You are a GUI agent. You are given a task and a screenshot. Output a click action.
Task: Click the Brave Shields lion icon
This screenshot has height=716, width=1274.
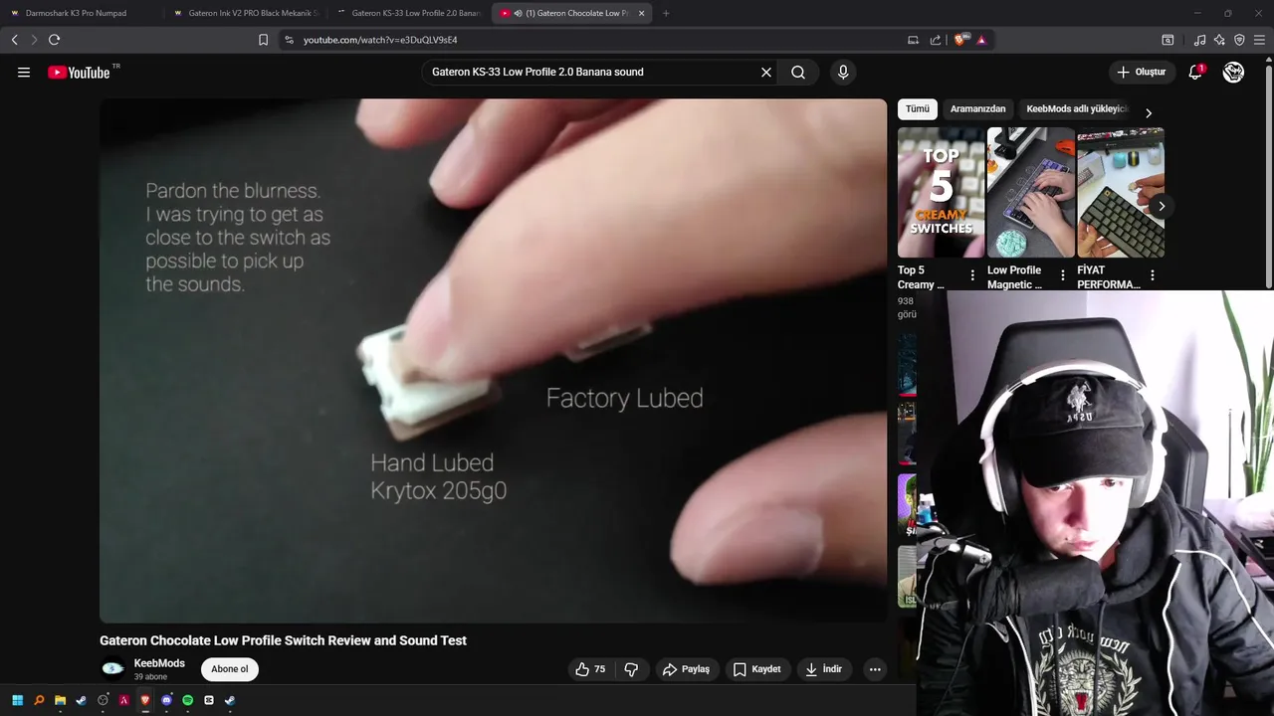960,40
